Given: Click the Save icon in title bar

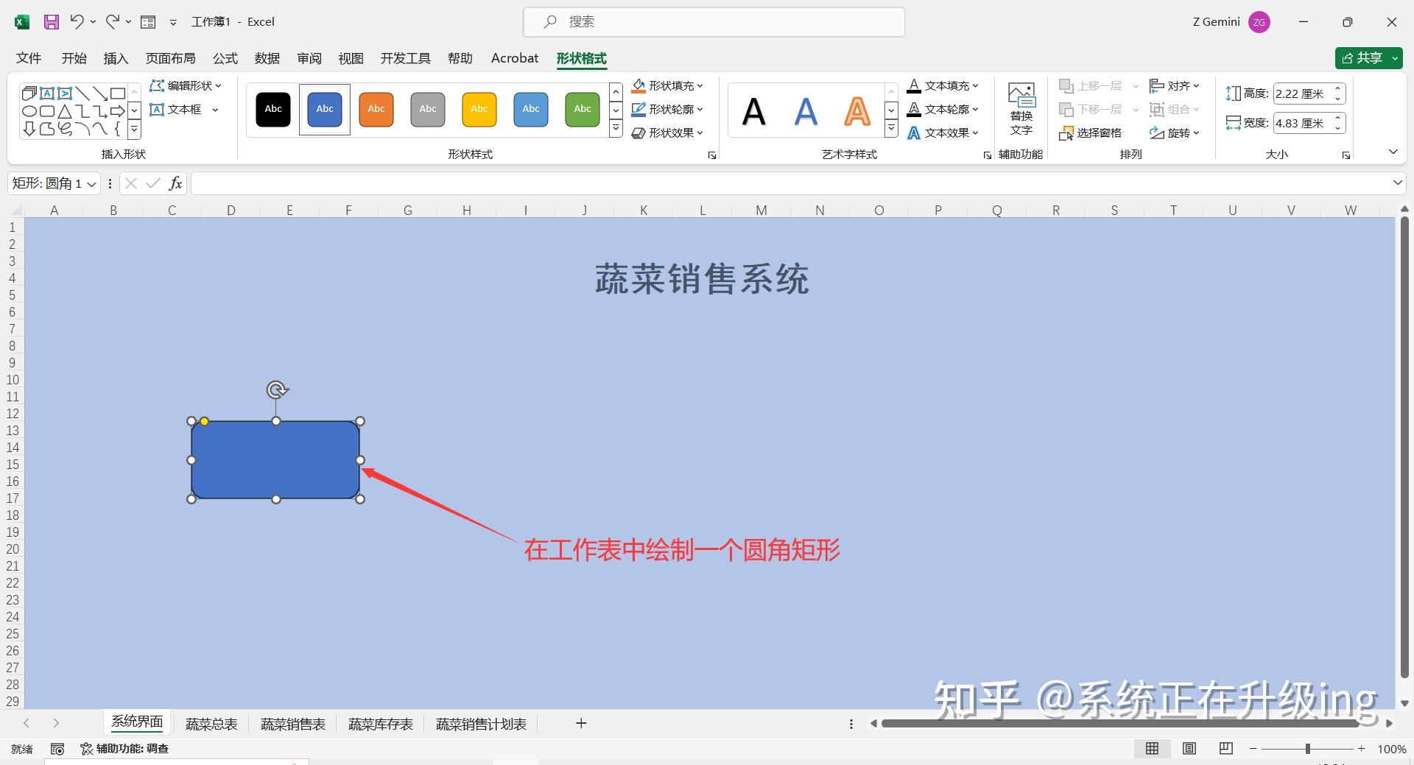Looking at the screenshot, I should pos(51,22).
